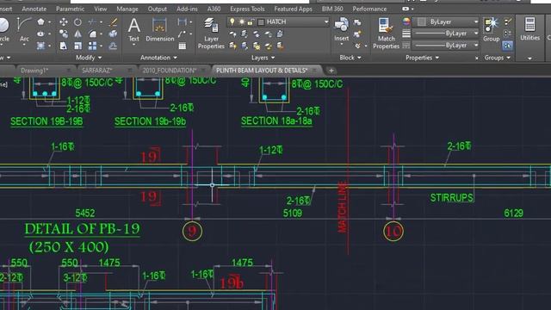Select the Linear dimension icon
The width and height of the screenshot is (551, 310).
click(182, 22)
